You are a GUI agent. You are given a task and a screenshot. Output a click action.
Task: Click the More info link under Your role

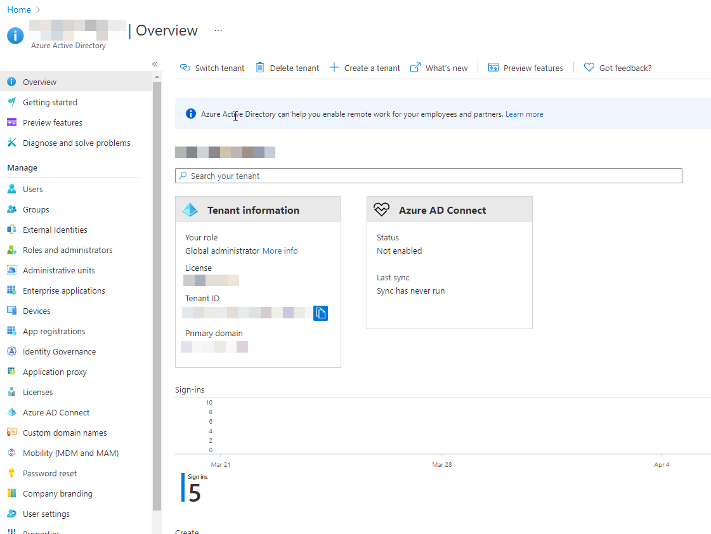280,251
